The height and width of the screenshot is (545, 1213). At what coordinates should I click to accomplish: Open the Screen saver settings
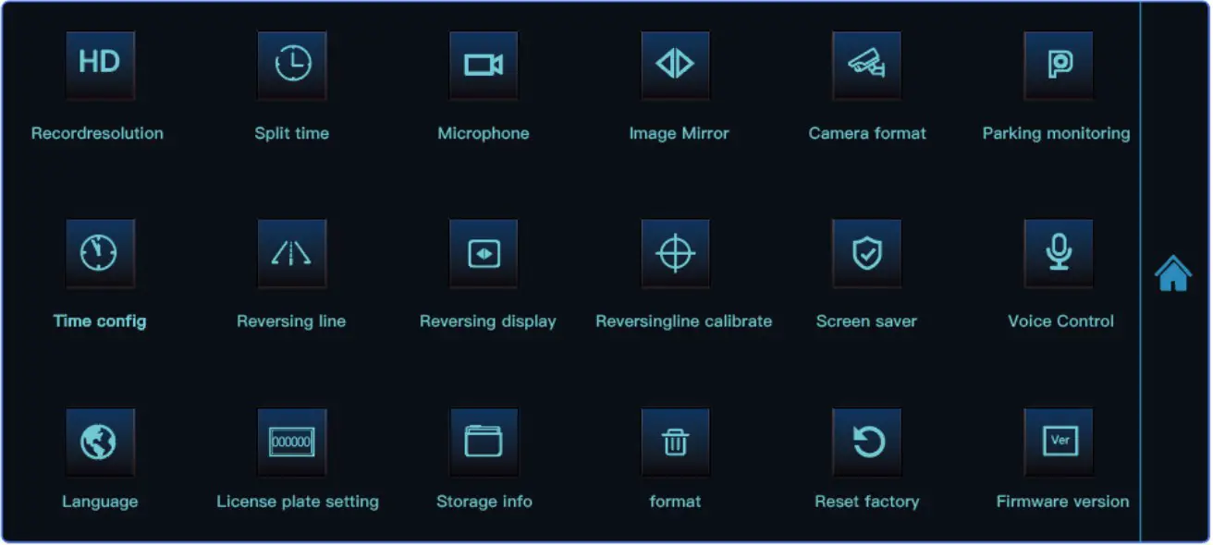866,253
